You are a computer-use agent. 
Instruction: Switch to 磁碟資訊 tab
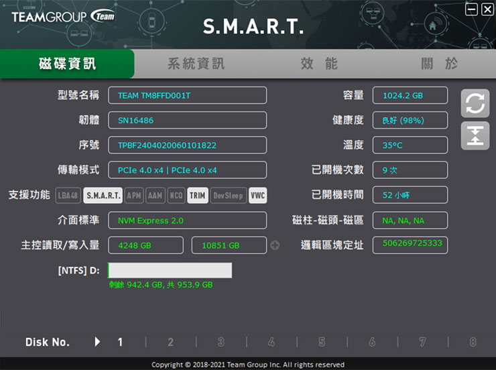click(x=67, y=64)
